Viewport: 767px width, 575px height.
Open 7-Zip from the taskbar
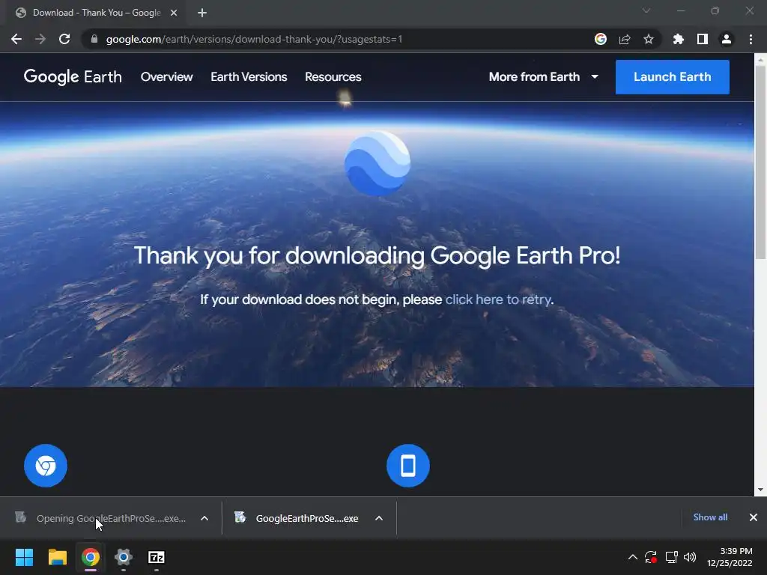tap(157, 557)
